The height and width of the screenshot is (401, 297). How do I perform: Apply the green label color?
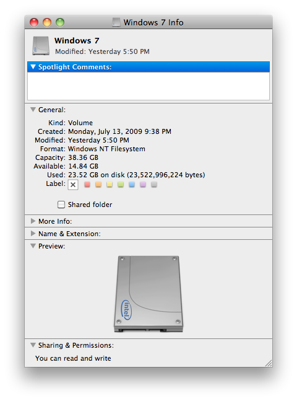121,185
